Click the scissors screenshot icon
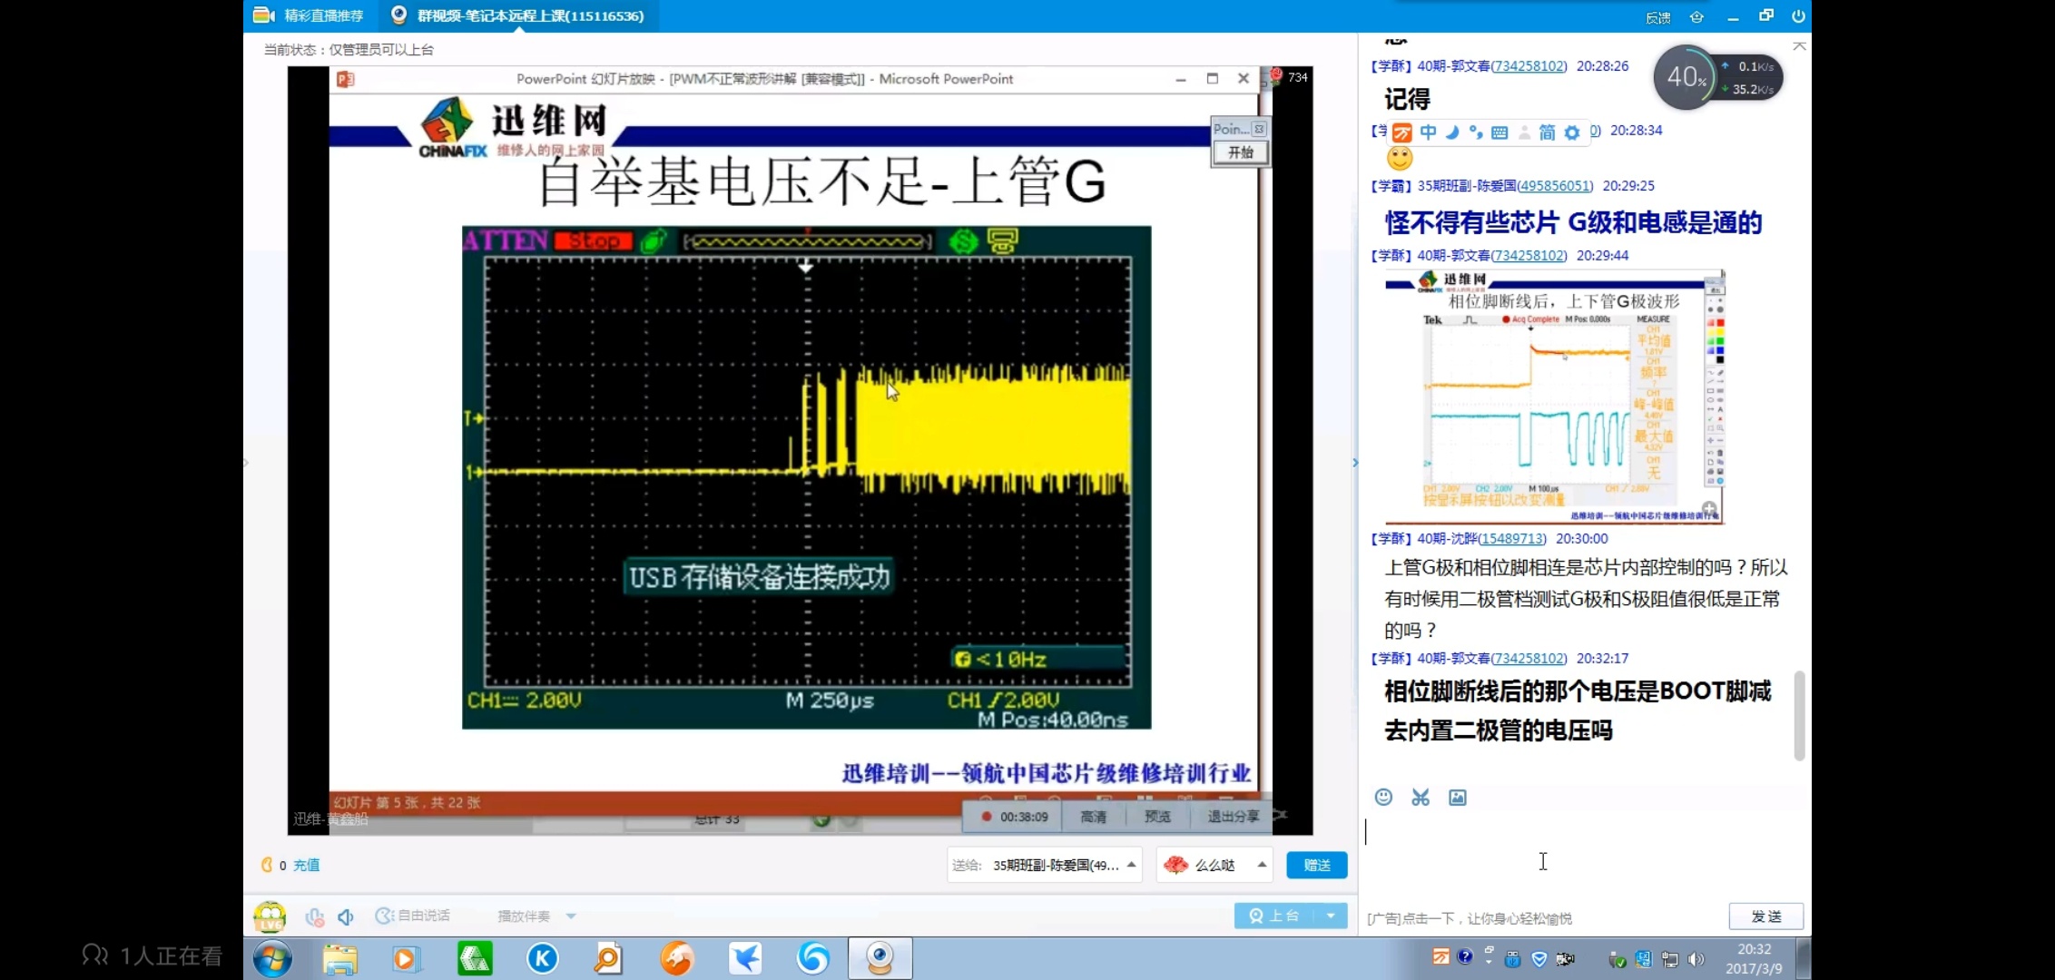 pyautogui.click(x=1421, y=797)
